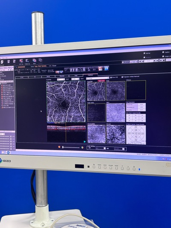Switch to the Angioscan tab

tap(90, 75)
